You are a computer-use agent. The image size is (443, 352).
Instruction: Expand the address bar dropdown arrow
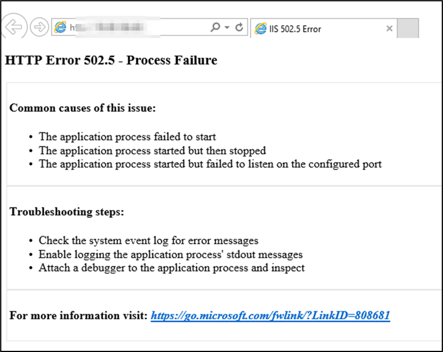coord(227,27)
